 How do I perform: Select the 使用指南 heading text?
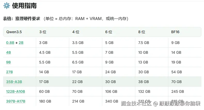(24, 5)
